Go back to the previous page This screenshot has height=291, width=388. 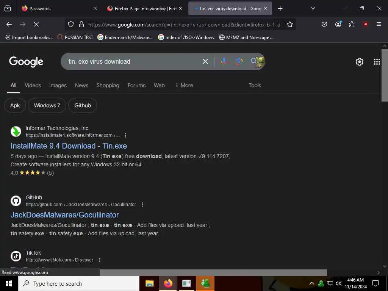(9, 24)
